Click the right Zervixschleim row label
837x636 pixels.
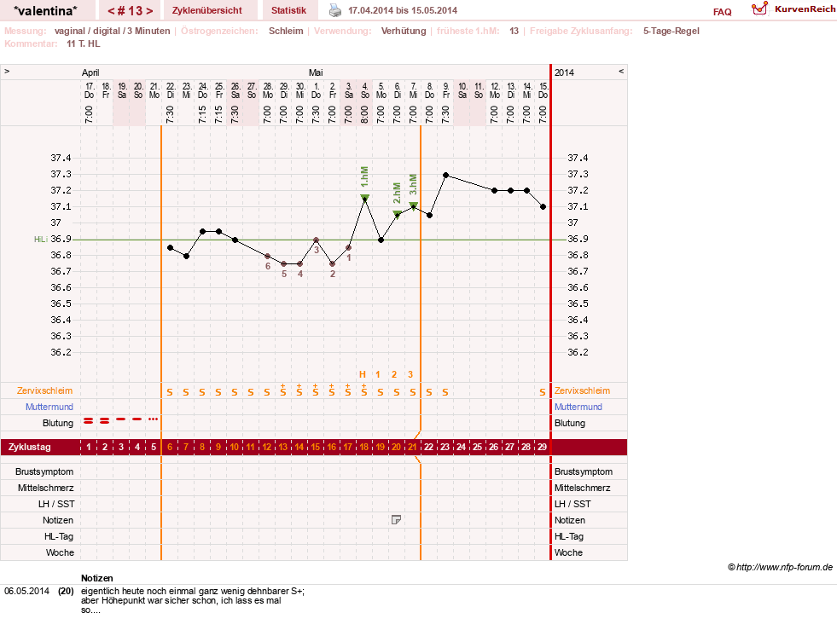[x=582, y=390]
